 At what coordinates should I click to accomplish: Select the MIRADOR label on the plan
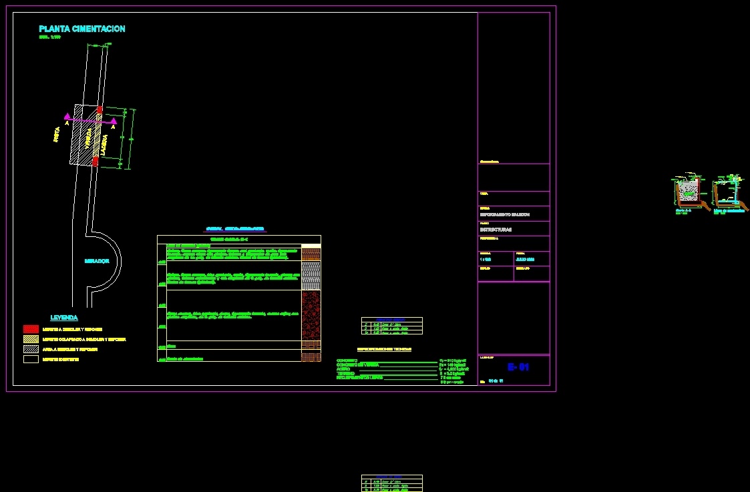click(98, 261)
